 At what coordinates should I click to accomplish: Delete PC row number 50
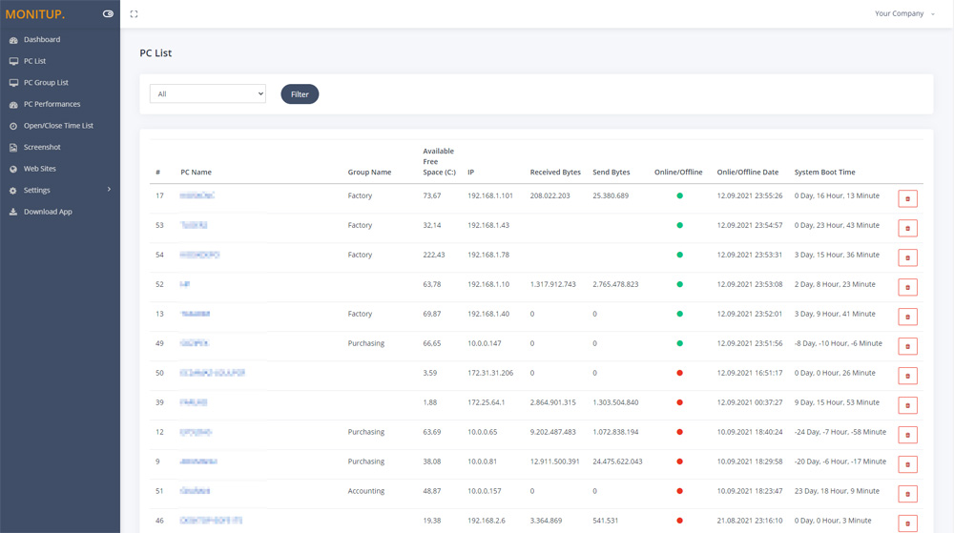pos(907,376)
